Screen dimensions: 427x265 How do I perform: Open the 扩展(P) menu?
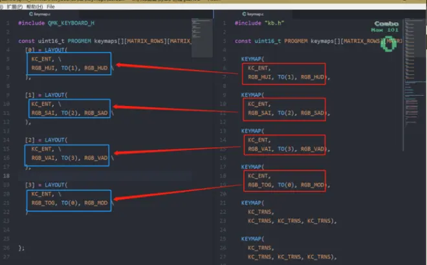[15, 6]
